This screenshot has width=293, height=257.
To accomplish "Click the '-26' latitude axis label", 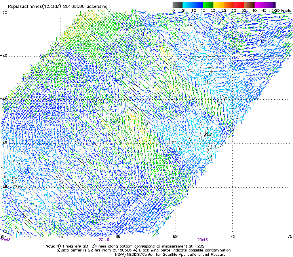I will click(x=4, y=142).
